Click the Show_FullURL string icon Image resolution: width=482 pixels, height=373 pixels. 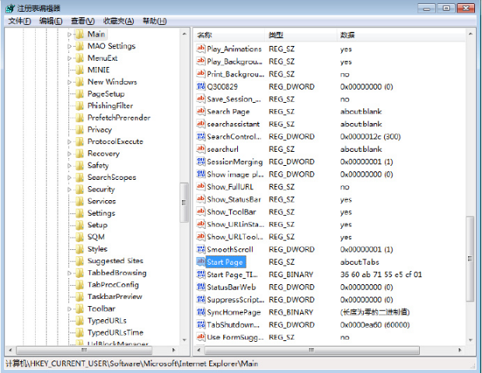click(x=201, y=187)
